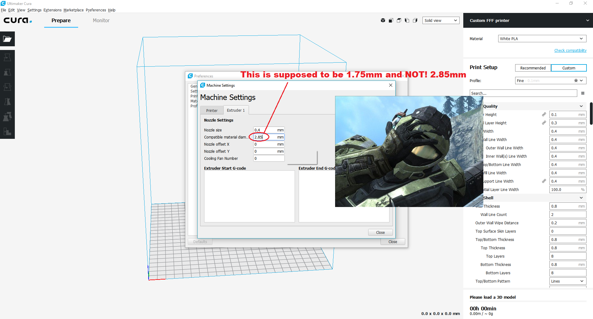
Task: Focus the Cooling Fan Number field
Action: tap(269, 158)
